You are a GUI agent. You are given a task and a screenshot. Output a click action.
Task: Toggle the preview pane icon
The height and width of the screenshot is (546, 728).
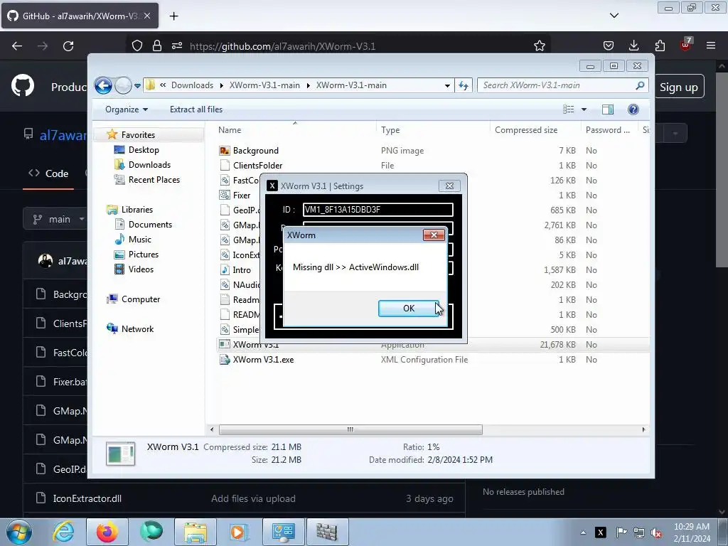point(608,109)
